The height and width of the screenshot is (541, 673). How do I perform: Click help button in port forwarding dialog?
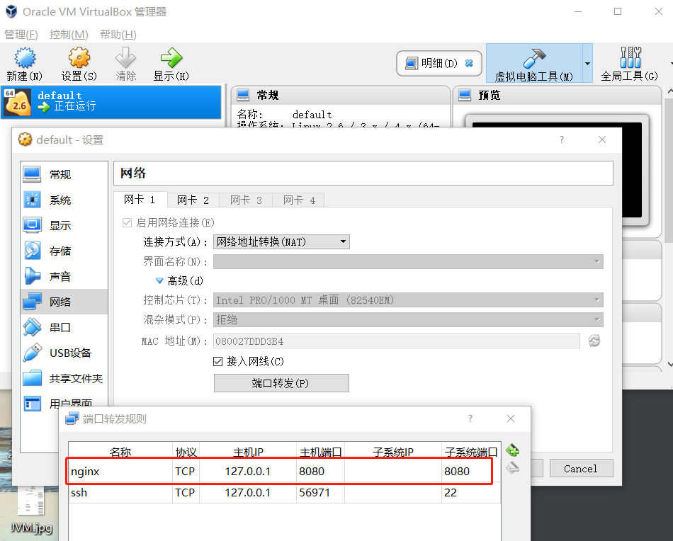(x=470, y=418)
